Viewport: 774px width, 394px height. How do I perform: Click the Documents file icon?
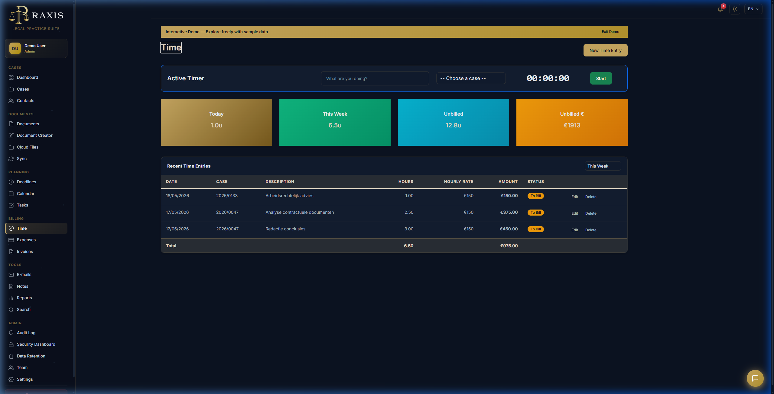tap(11, 124)
